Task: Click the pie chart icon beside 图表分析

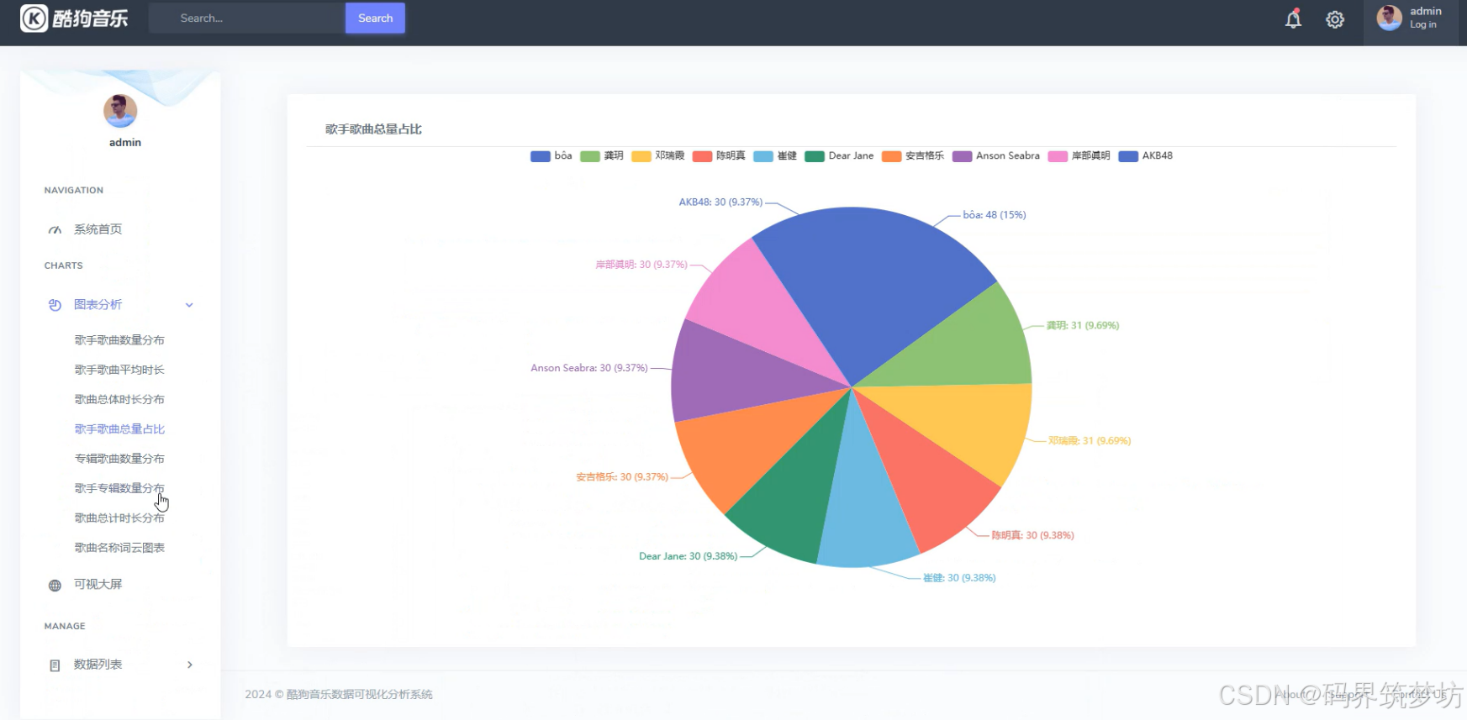Action: pyautogui.click(x=55, y=305)
